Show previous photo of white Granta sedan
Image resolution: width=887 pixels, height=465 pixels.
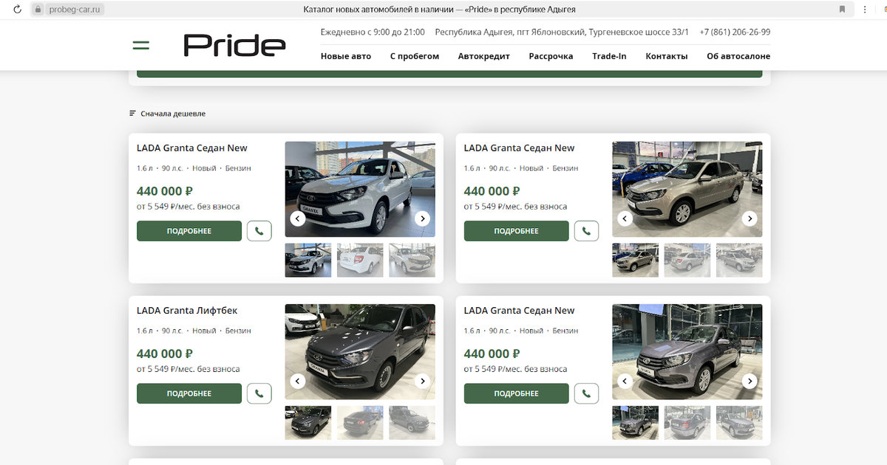[x=298, y=218]
